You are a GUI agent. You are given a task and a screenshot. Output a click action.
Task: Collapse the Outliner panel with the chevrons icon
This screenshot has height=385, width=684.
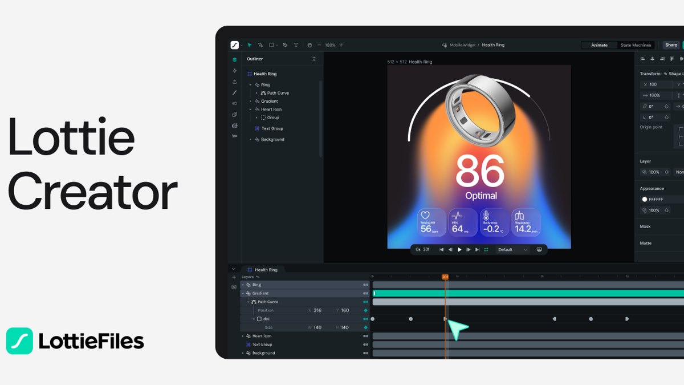[313, 59]
